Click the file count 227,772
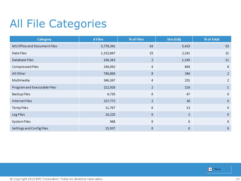Screen dimensions: 241x181 click(x=109, y=101)
